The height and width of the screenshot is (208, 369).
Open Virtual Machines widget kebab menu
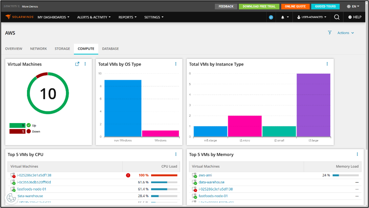[x=85, y=64]
